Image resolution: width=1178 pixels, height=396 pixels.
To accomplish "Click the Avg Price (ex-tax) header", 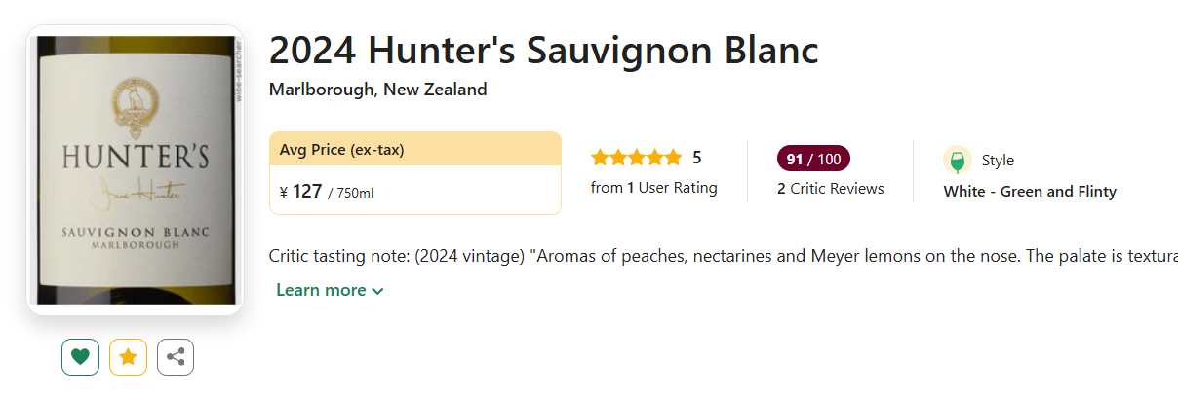I will [x=341, y=150].
